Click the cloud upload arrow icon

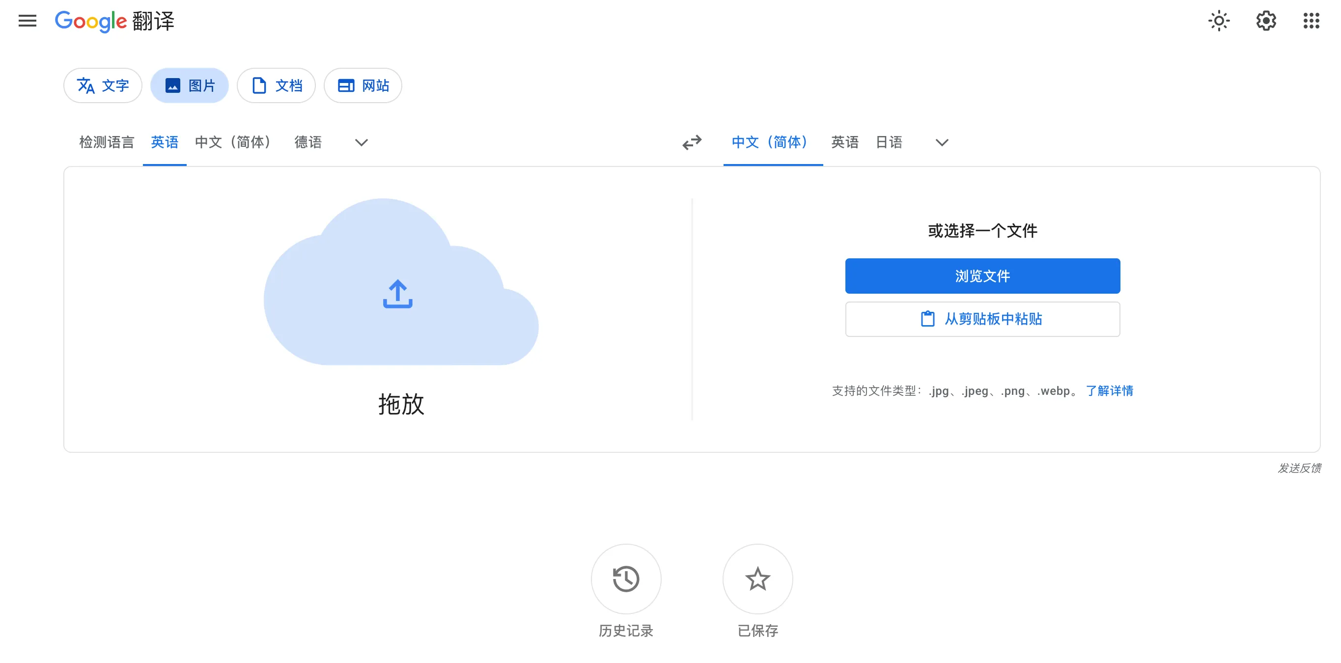click(x=398, y=294)
